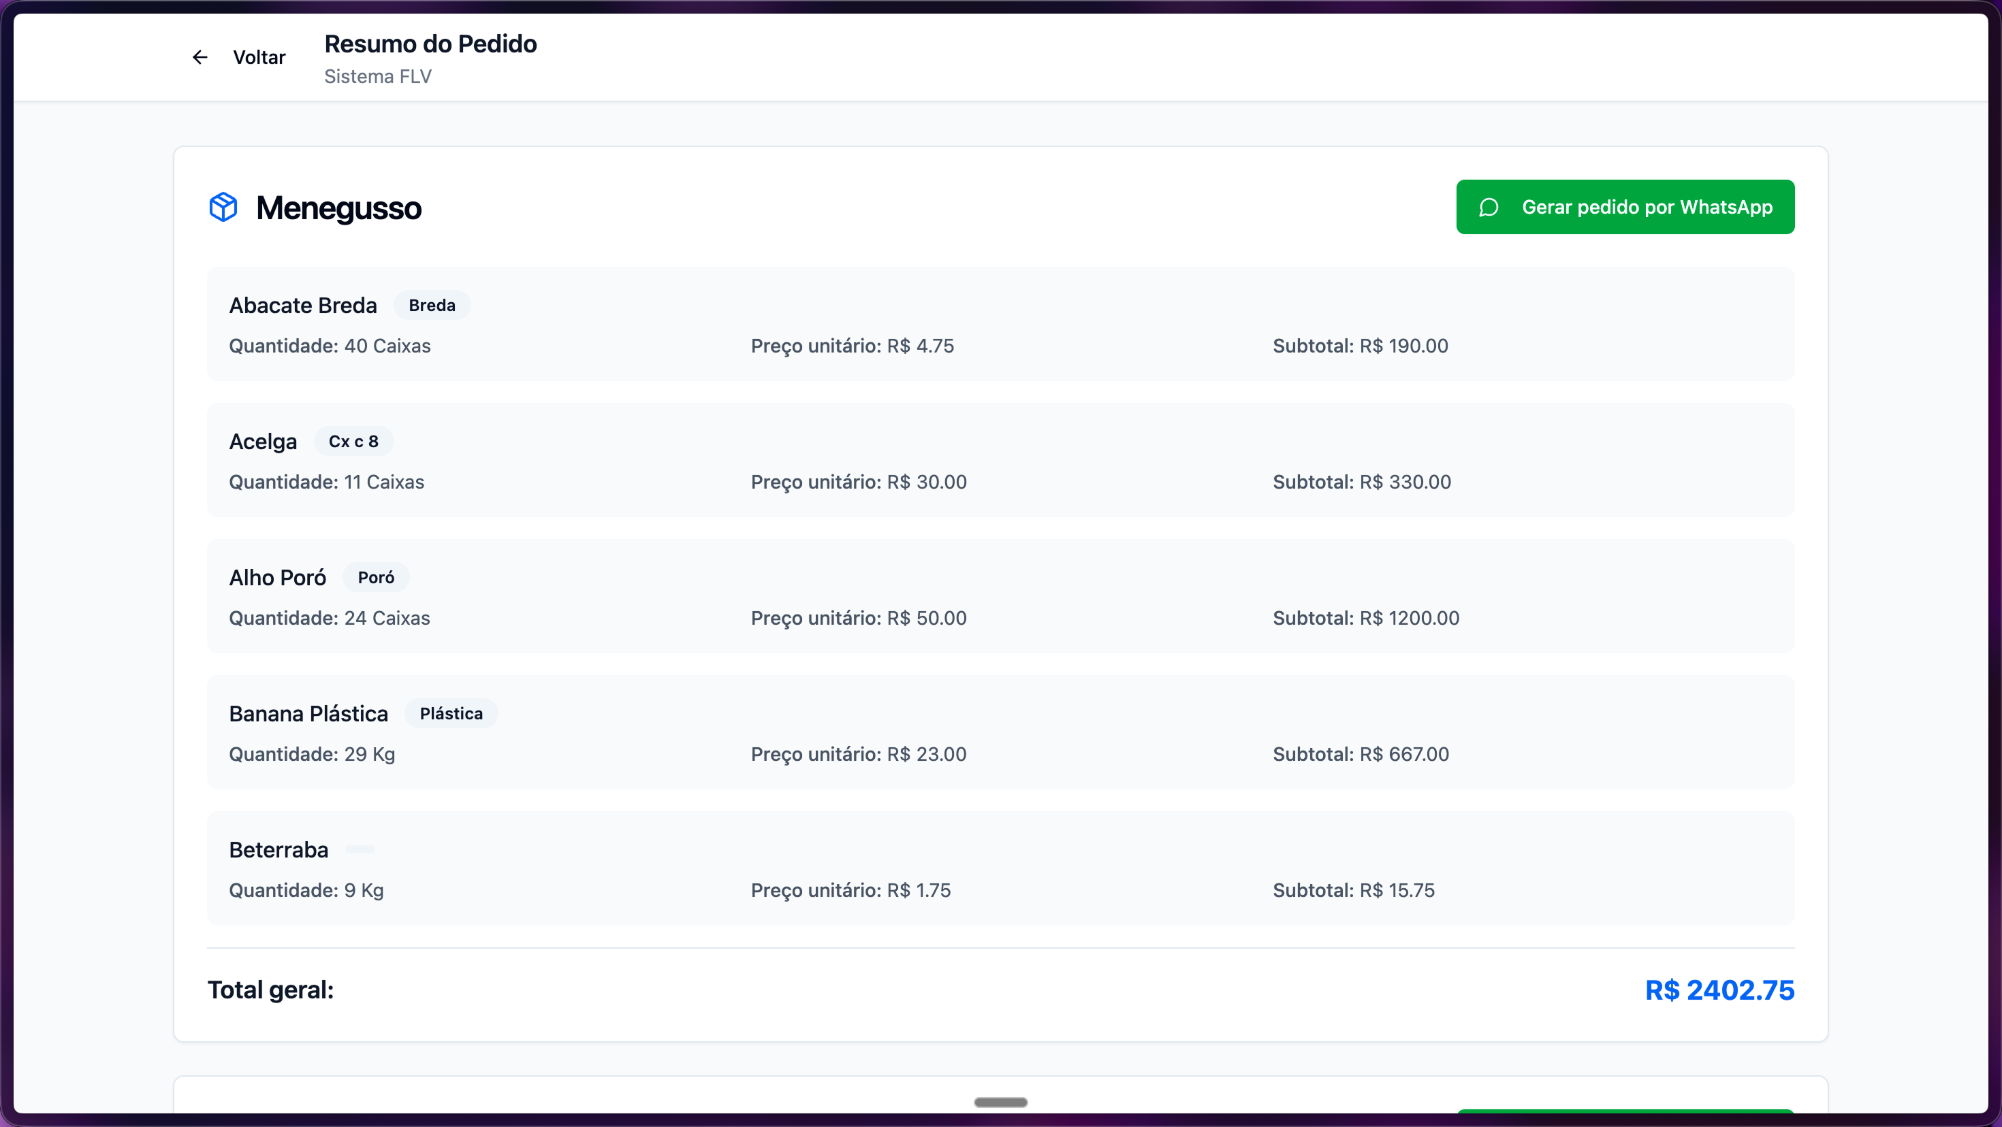The image size is (2002, 1127).
Task: Click the Menegusso supplier name
Action: click(x=338, y=208)
